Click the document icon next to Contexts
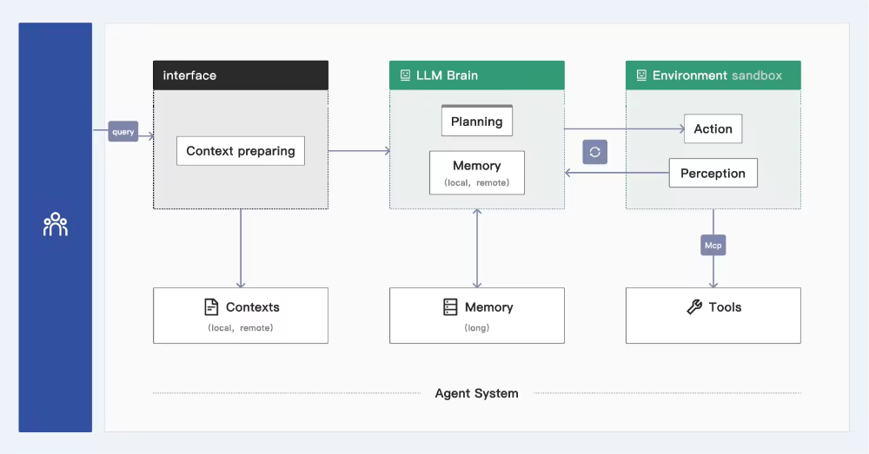Viewport: 869px width, 454px height. coord(211,306)
